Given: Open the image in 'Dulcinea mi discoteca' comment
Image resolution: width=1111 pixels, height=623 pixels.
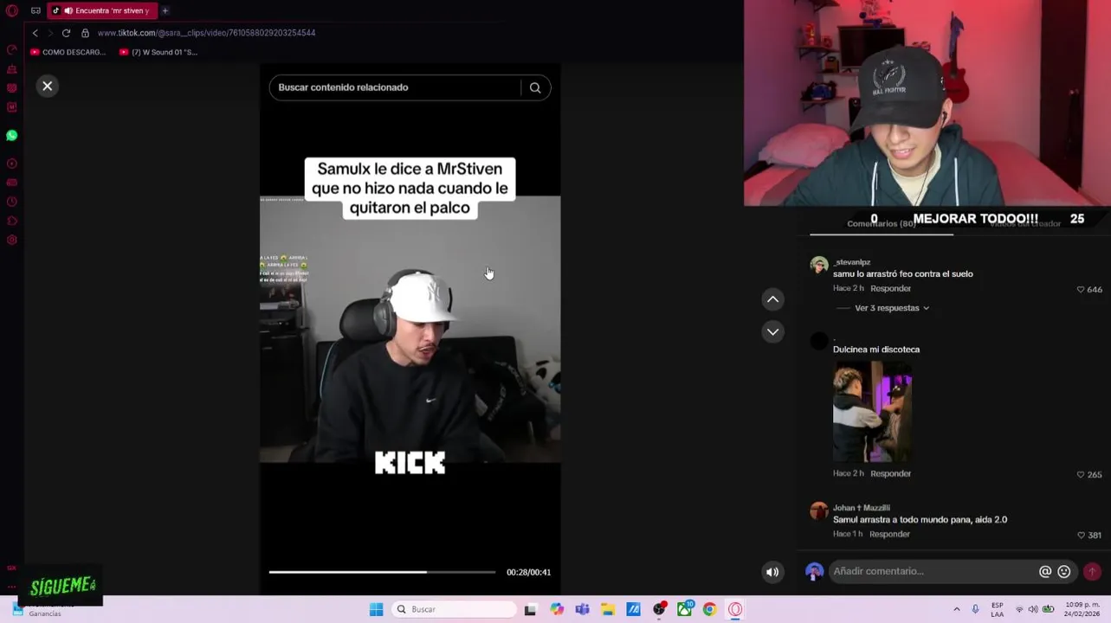Looking at the screenshot, I should point(872,412).
